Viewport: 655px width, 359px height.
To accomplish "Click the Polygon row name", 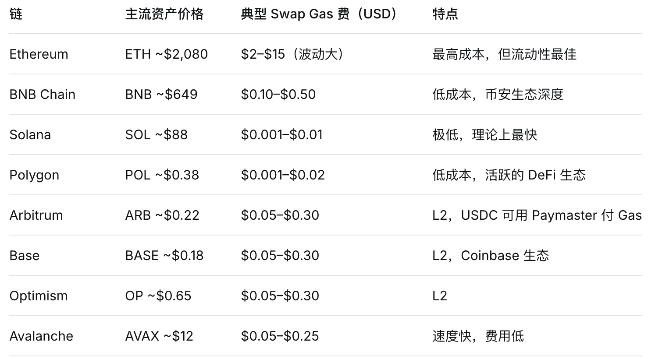I will click(34, 175).
